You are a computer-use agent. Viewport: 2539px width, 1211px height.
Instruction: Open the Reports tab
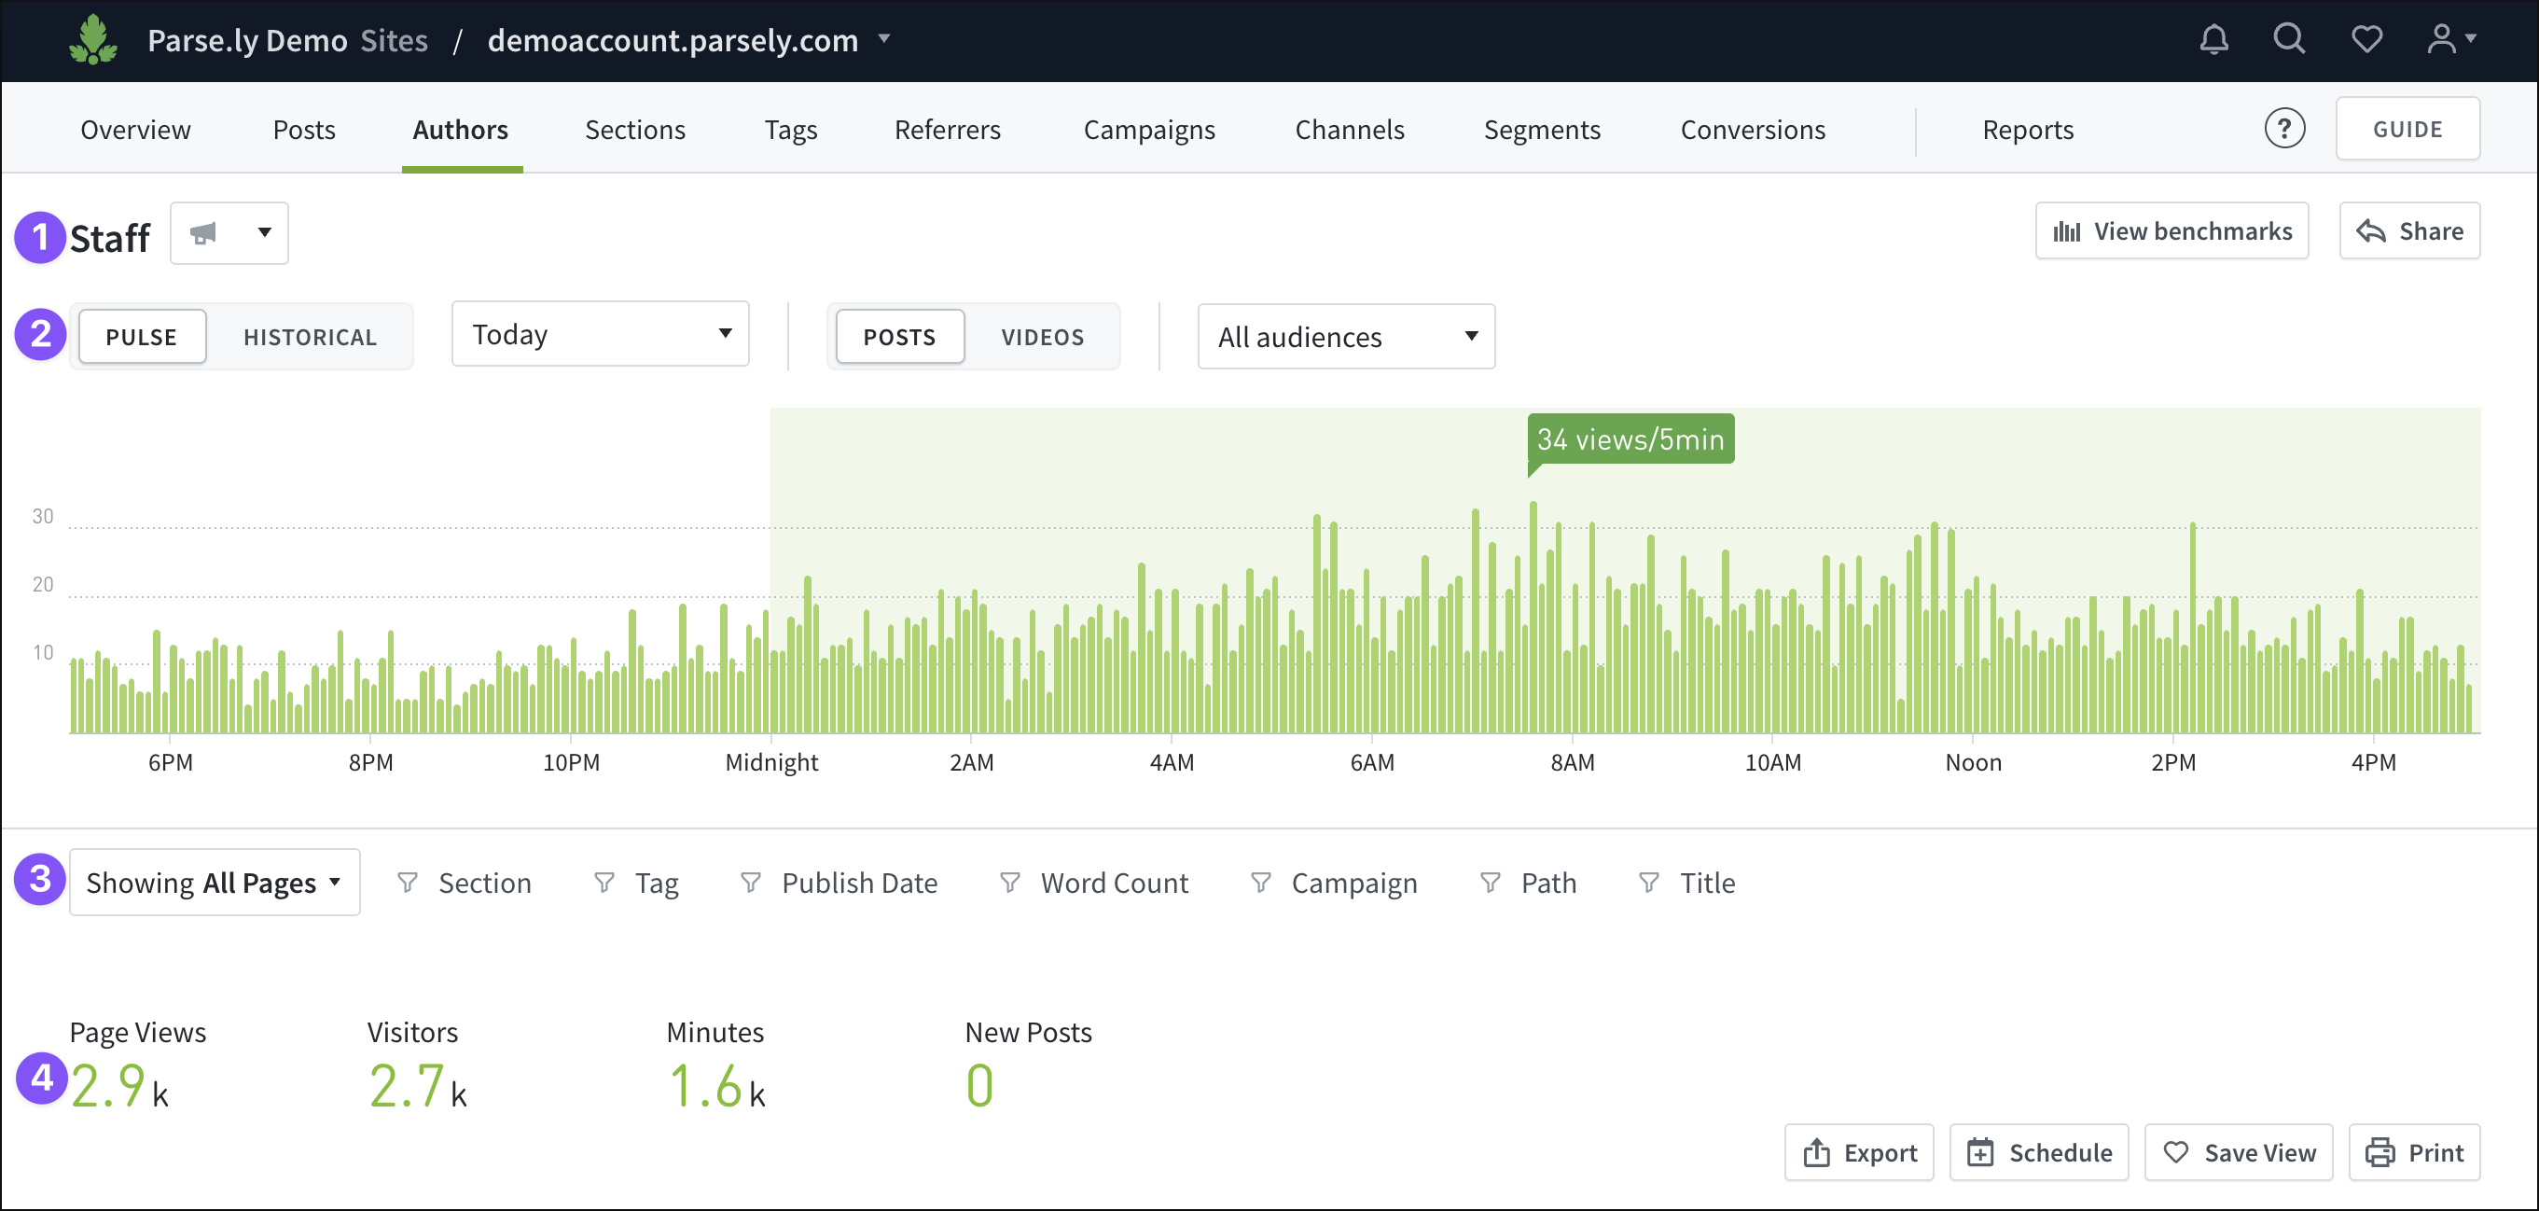tap(2029, 131)
